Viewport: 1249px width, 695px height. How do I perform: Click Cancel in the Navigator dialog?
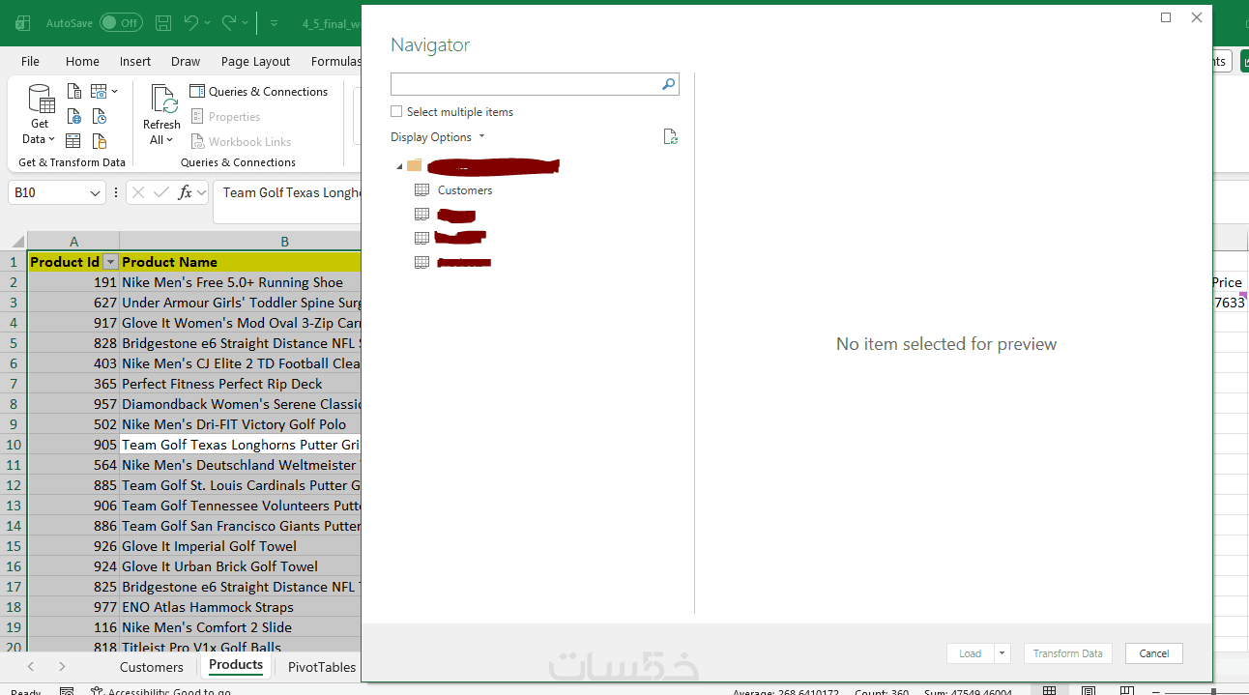click(x=1154, y=653)
